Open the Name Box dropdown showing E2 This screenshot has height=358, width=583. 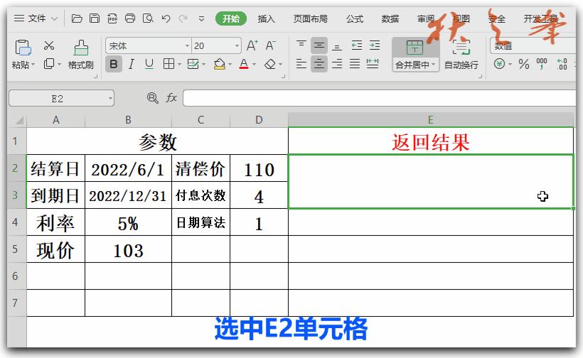(110, 99)
